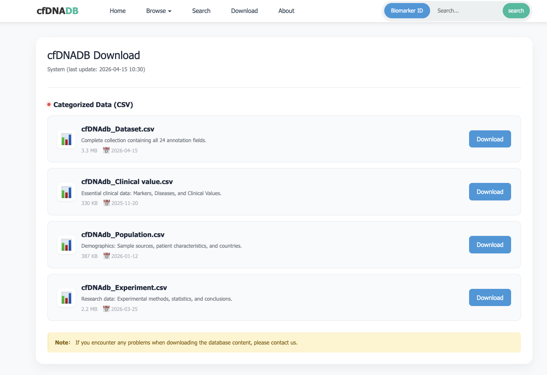Click the Categorized Data (CSV) heading

[93, 105]
